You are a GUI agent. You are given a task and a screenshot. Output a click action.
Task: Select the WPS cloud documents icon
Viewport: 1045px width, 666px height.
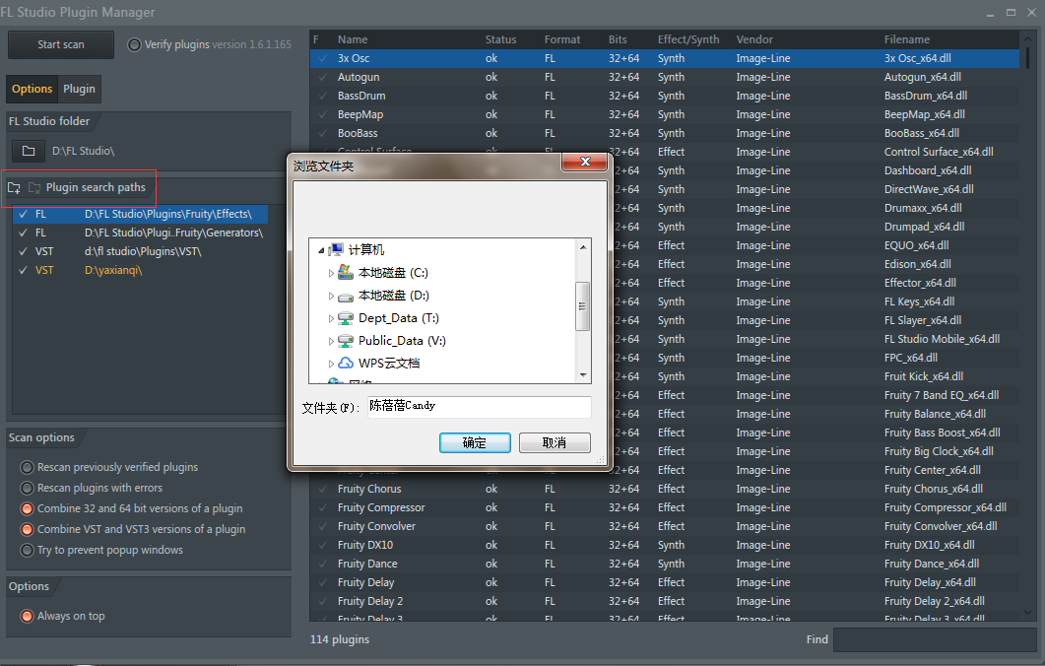346,364
